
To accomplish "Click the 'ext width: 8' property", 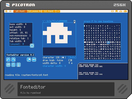I will click(17, 27).
